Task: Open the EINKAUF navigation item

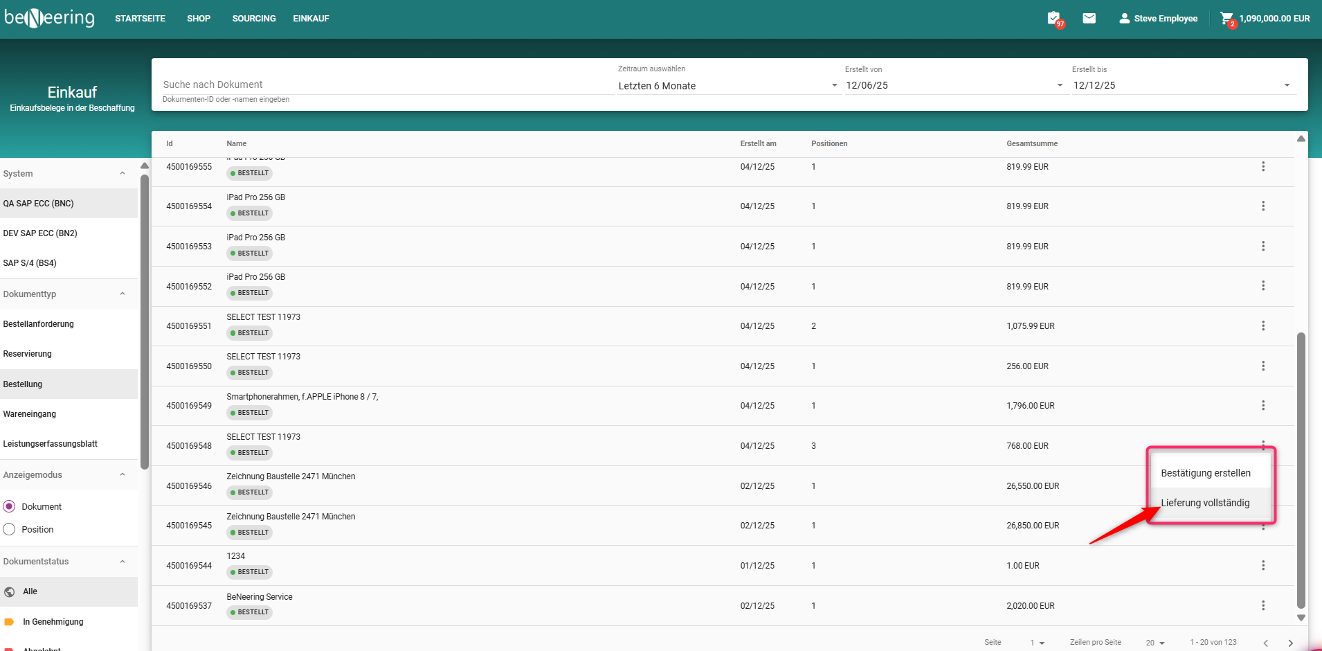Action: click(x=311, y=19)
